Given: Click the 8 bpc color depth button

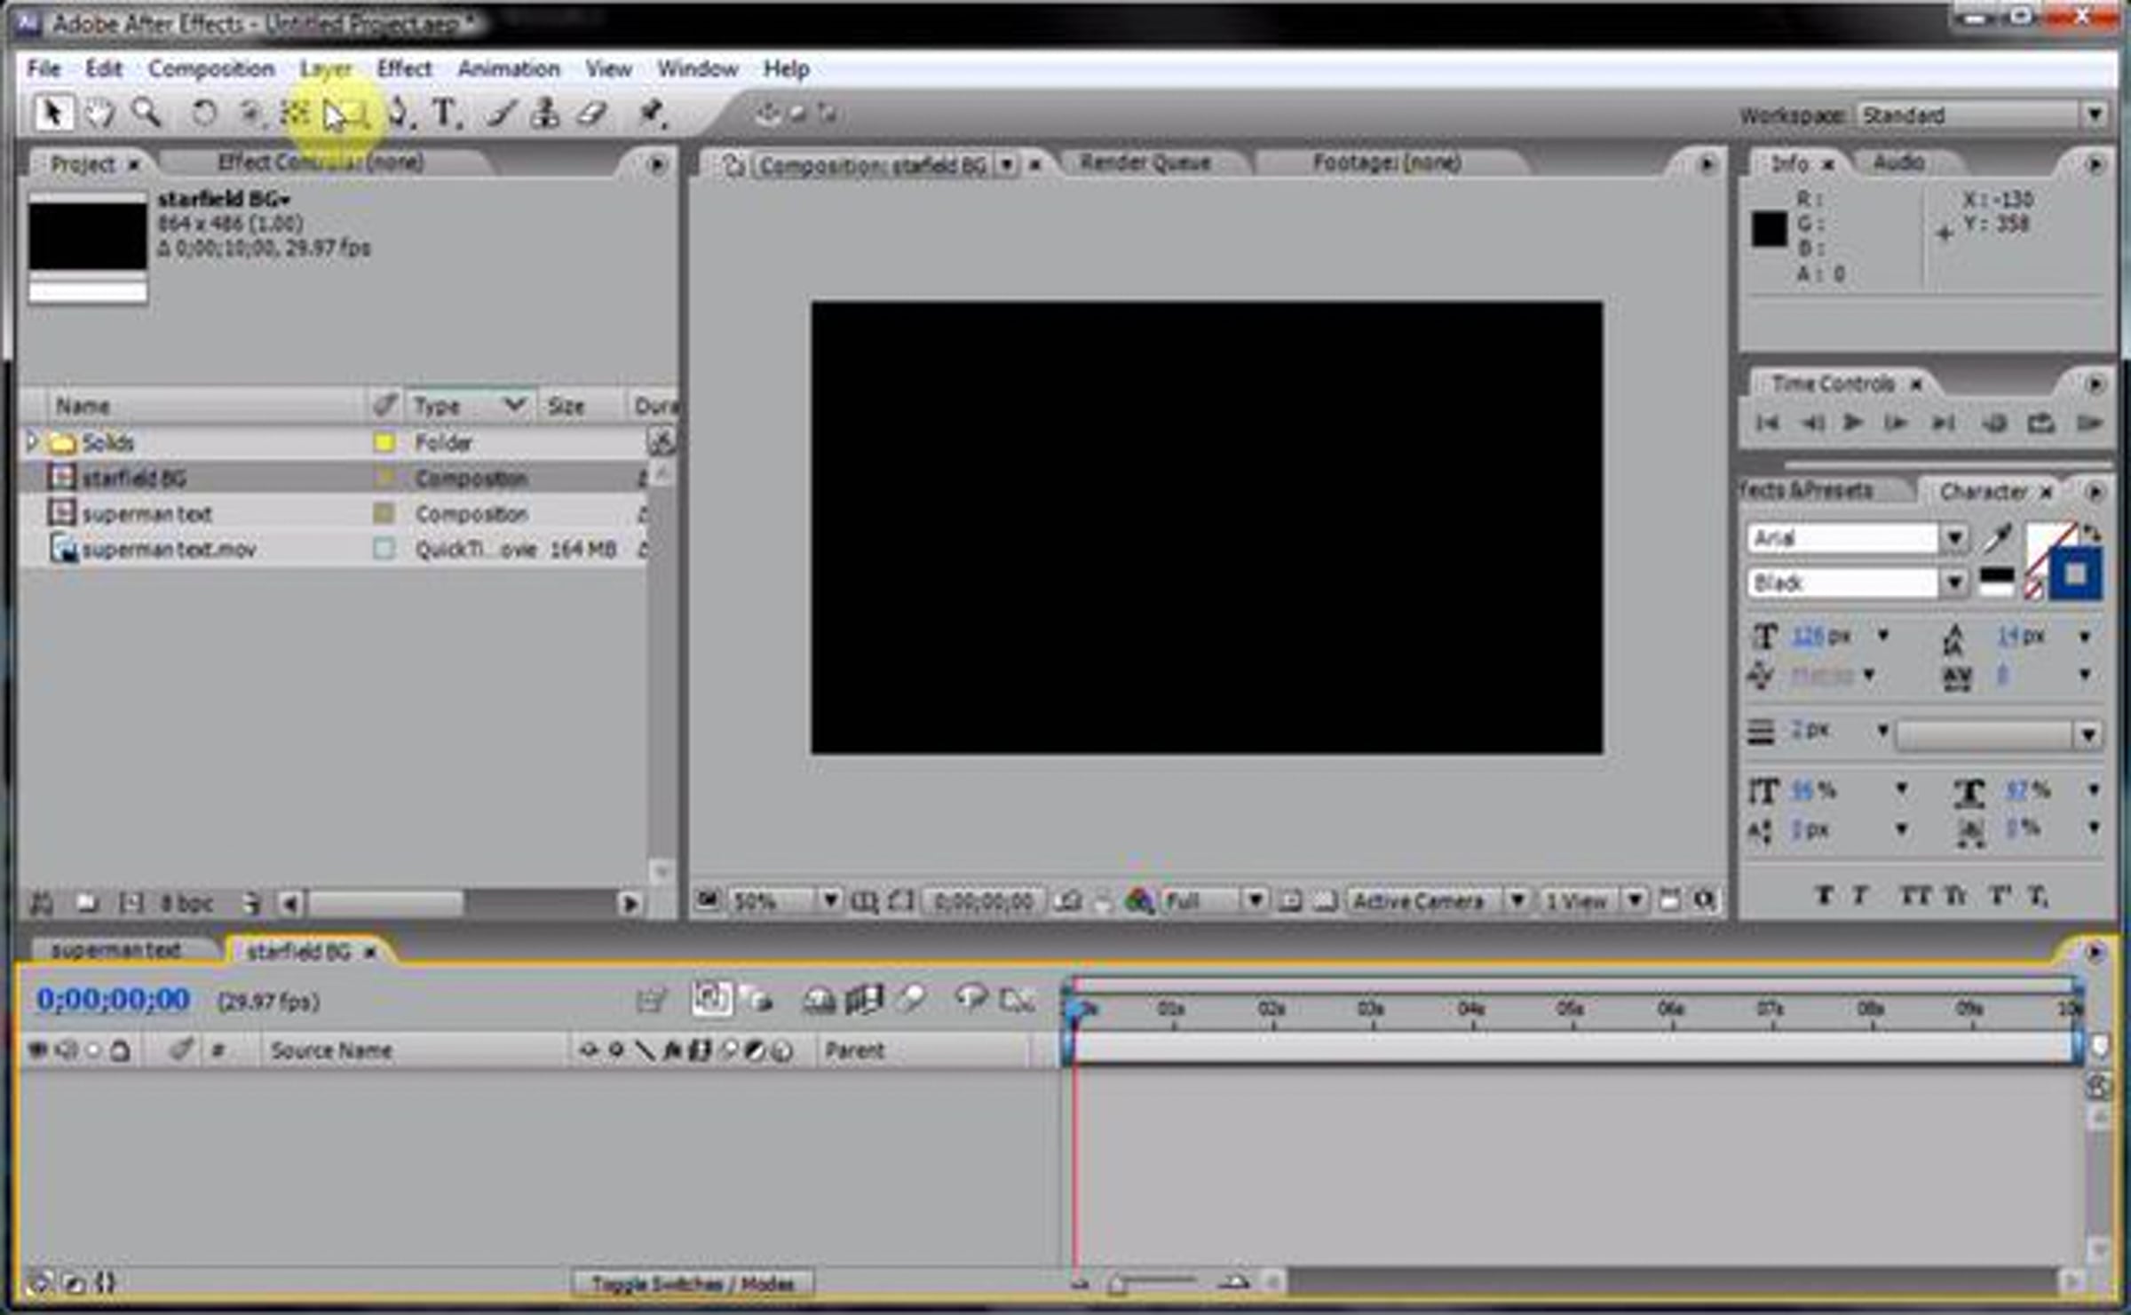Looking at the screenshot, I should click(186, 903).
